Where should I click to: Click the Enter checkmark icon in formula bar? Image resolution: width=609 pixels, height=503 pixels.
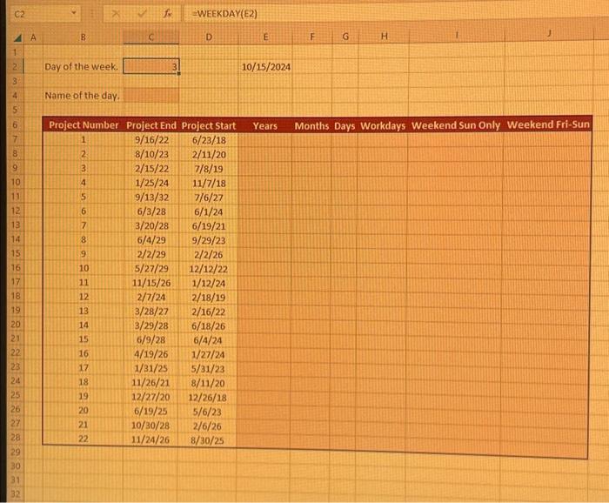tap(142, 14)
